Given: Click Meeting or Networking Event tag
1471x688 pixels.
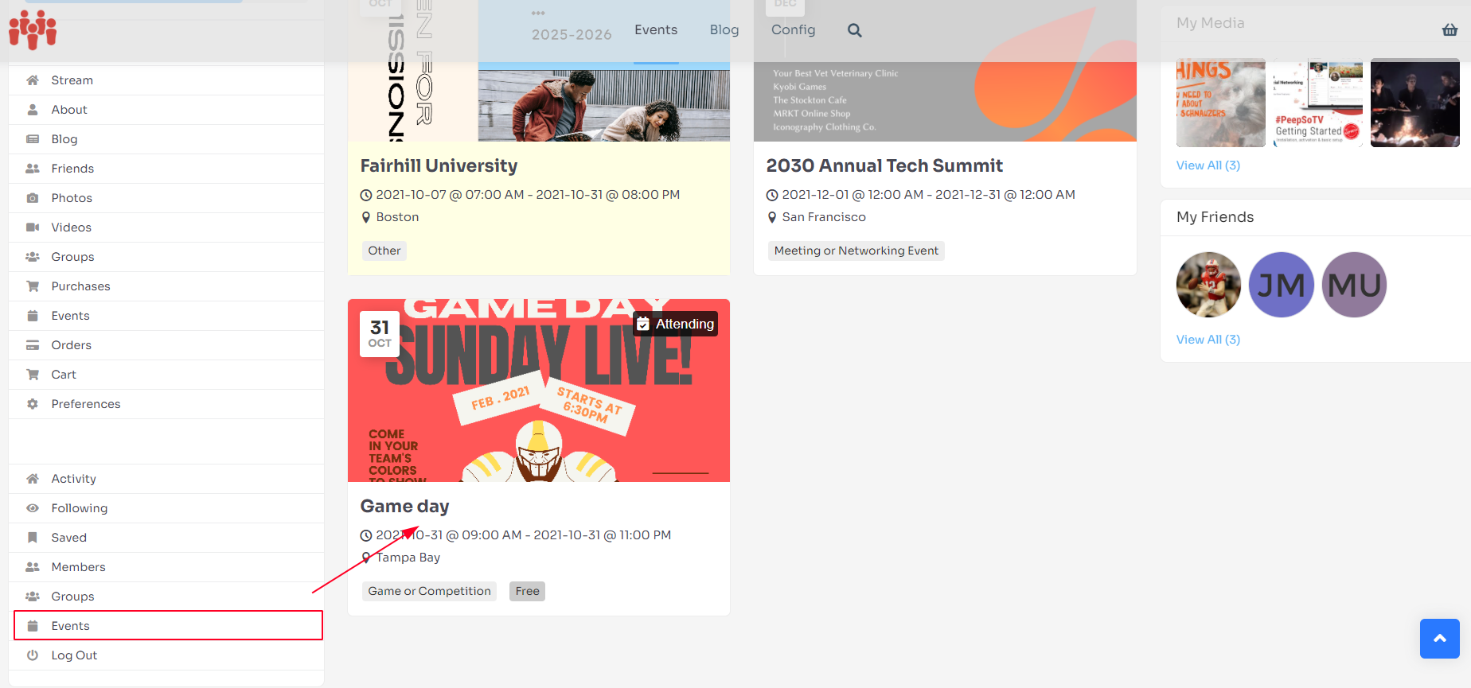Looking at the screenshot, I should (856, 251).
